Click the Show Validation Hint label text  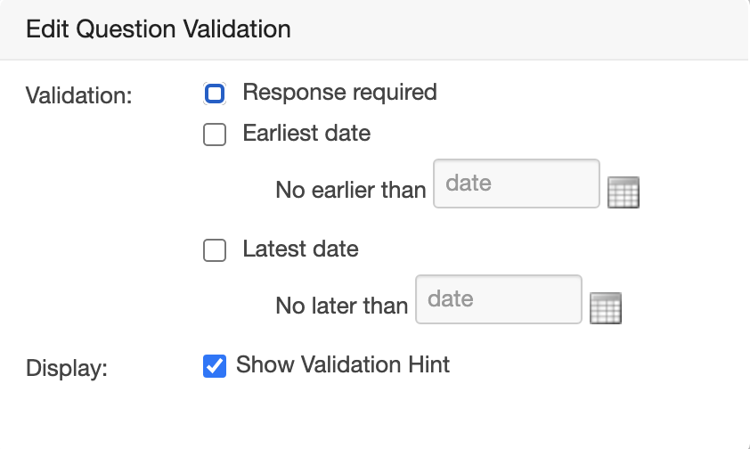click(x=343, y=364)
